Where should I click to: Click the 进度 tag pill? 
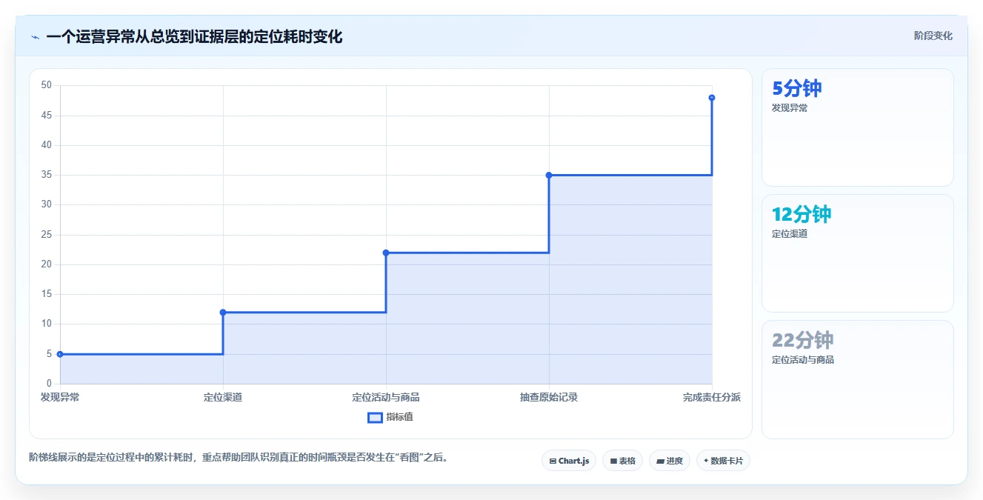tap(670, 461)
